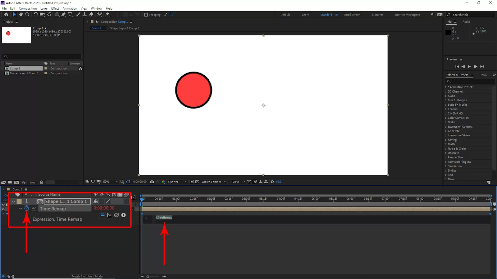Open the Effect menu
497x279 pixels.
coord(55,8)
